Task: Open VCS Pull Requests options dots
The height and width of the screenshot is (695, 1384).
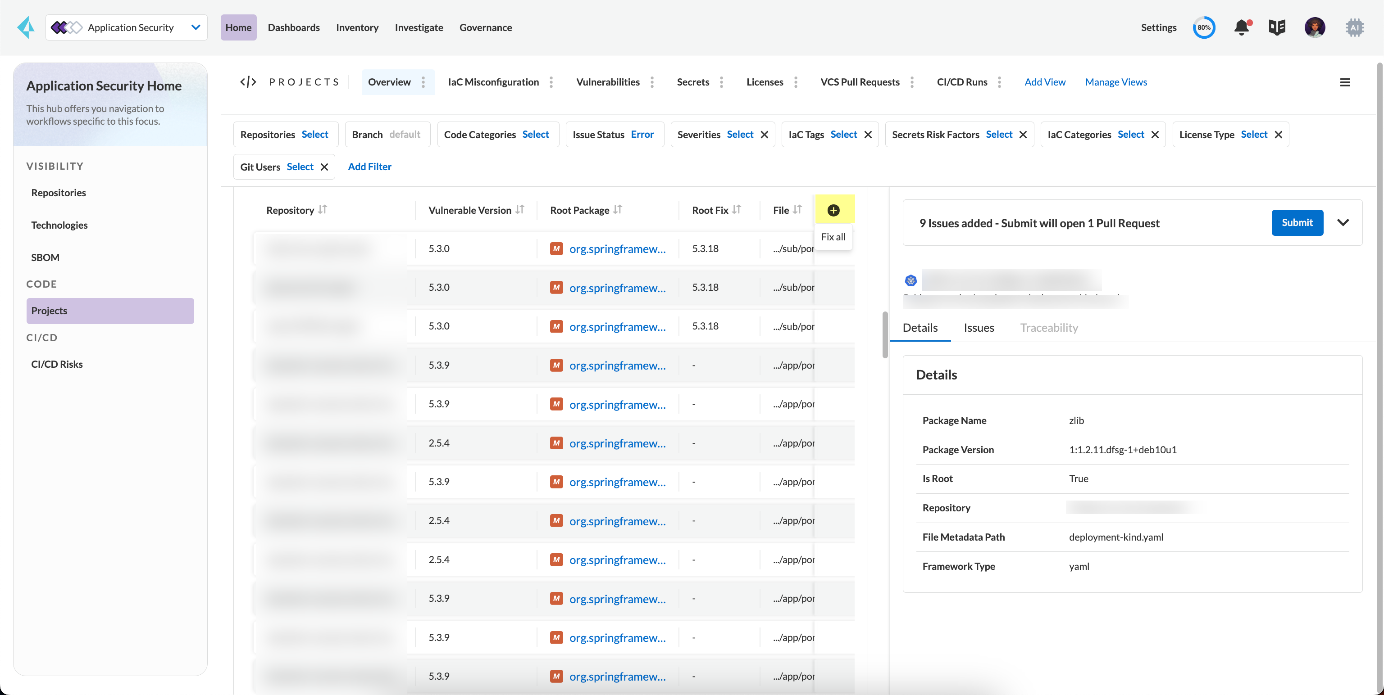Action: pos(912,82)
